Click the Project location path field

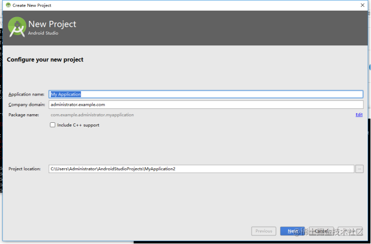201,169
